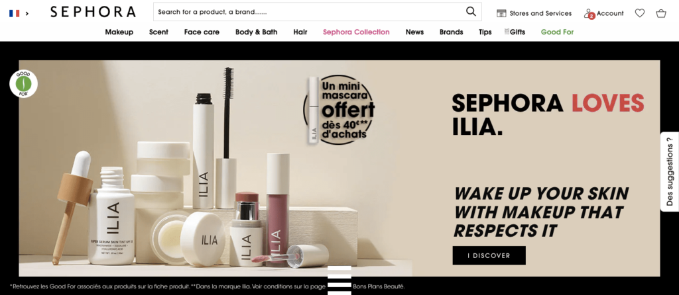Screen dimensions: 679x295
Task: Click the Gifts present icon
Action: (507, 32)
